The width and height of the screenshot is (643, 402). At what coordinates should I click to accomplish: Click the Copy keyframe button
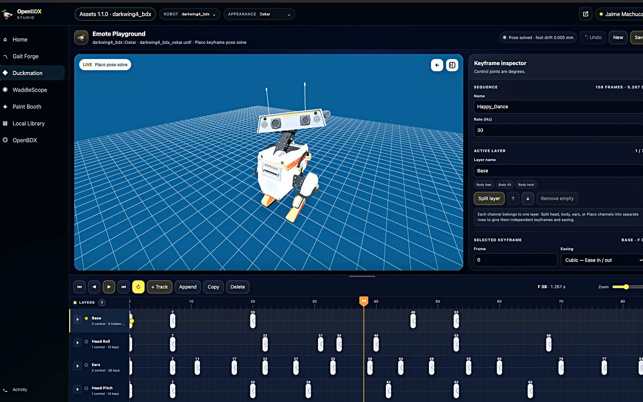click(x=213, y=287)
